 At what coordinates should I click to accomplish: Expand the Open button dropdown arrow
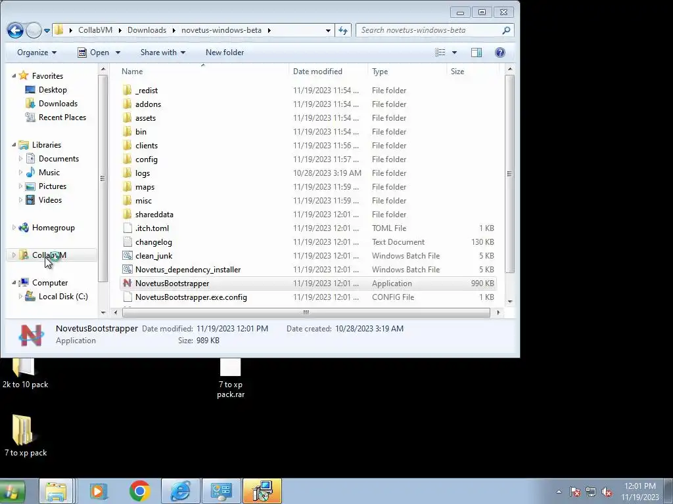tap(118, 52)
